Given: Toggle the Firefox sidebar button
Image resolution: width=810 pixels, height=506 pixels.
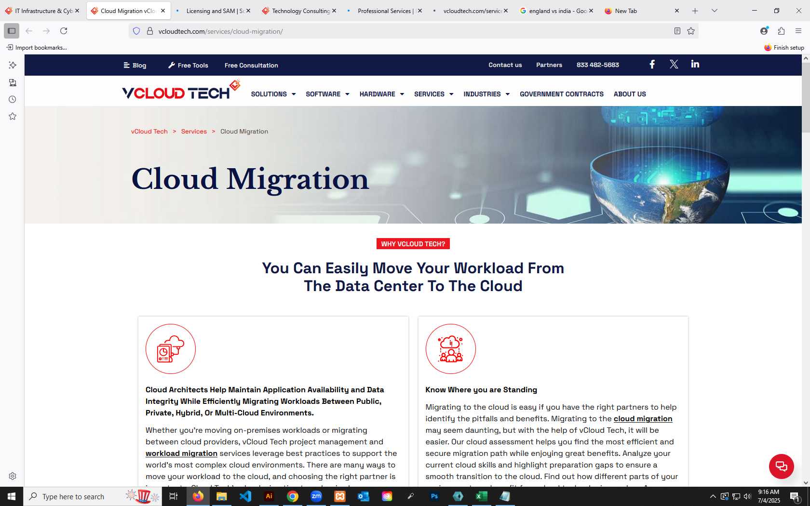Looking at the screenshot, I should coord(12,31).
